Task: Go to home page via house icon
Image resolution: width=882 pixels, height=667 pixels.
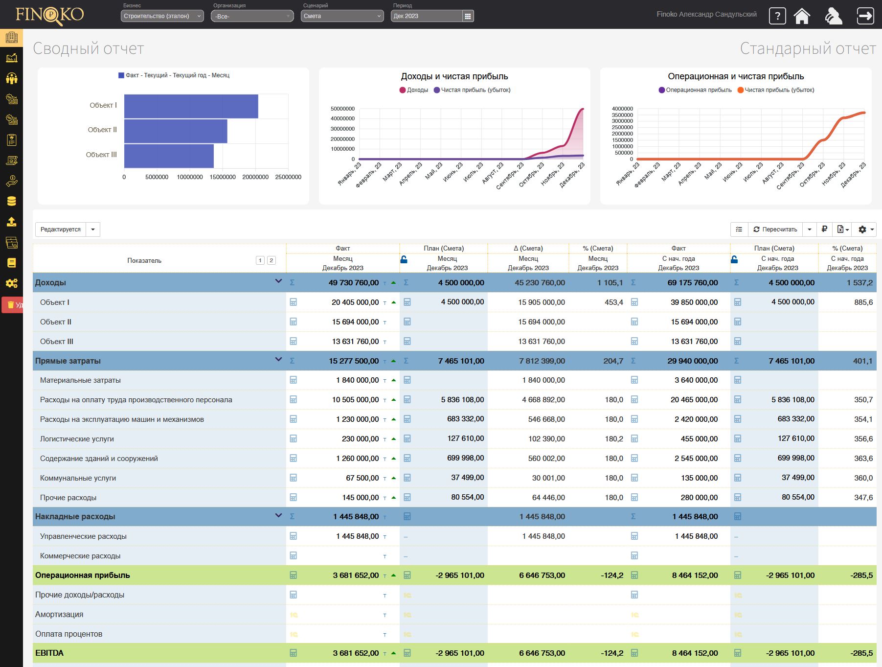Action: coord(802,16)
